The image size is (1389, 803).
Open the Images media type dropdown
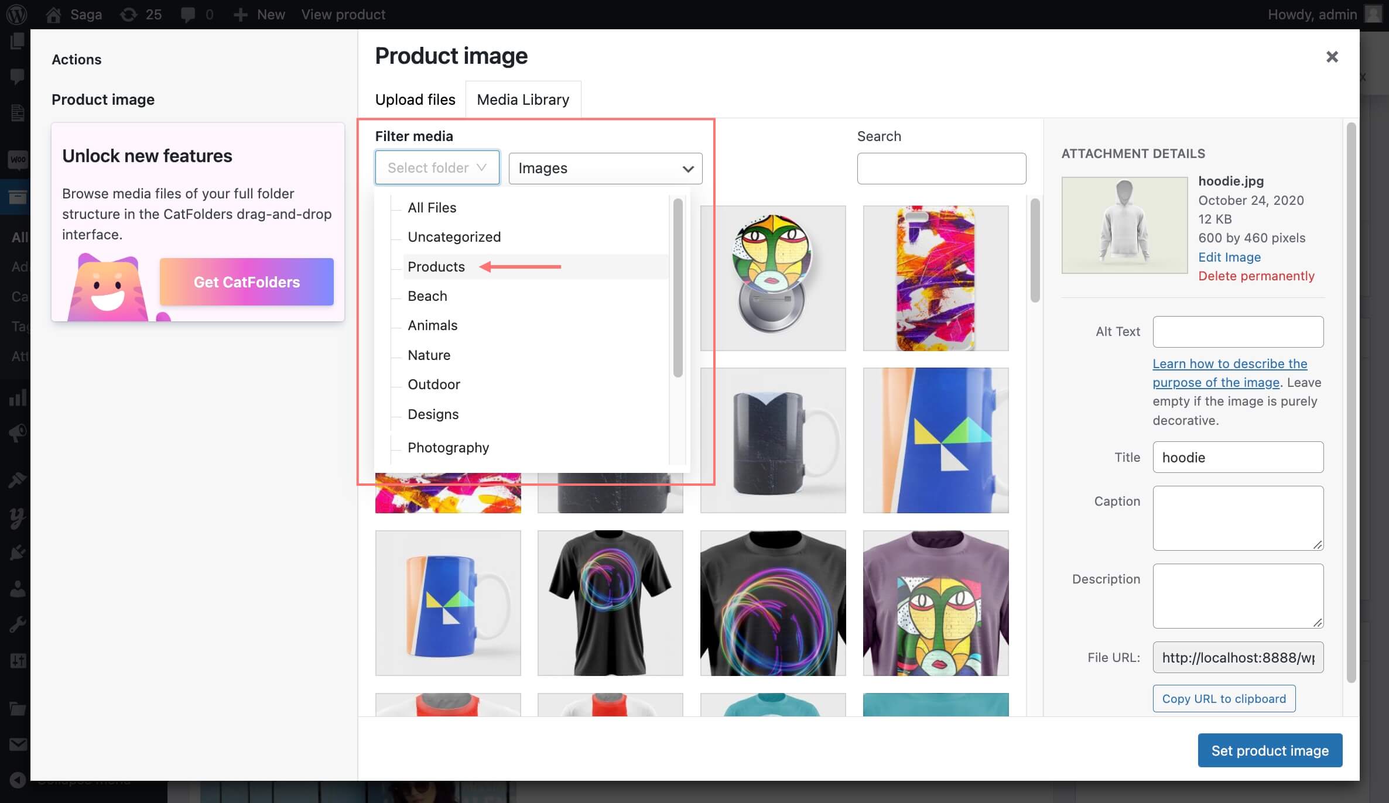tap(605, 169)
